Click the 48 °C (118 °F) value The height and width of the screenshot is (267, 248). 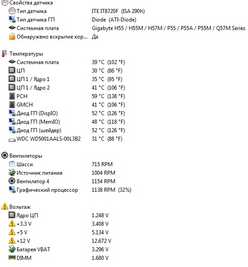tap(109, 122)
